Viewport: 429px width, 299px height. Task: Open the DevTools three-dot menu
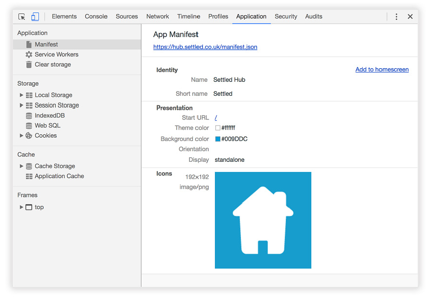(396, 16)
